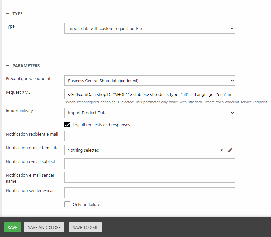Open the Preconfigured endpoint dropdown

pos(150,80)
